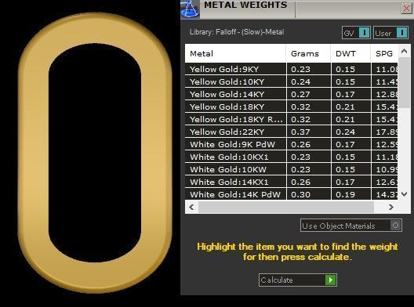Close the Metal Weights panel
This screenshot has width=414, height=307.
pos(407,9)
